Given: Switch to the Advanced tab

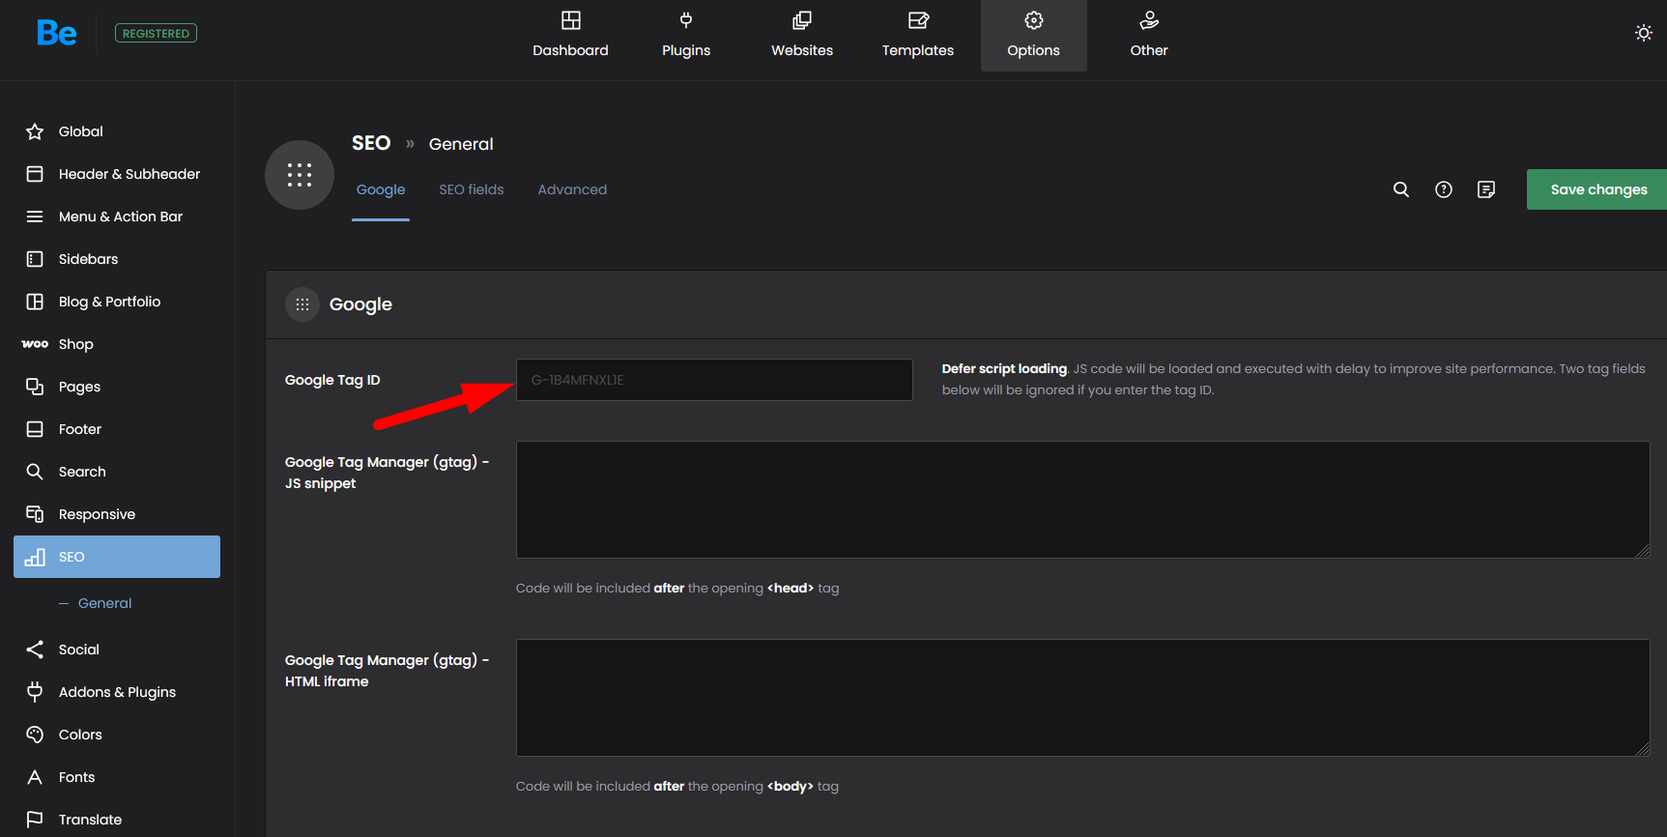Looking at the screenshot, I should 572,189.
